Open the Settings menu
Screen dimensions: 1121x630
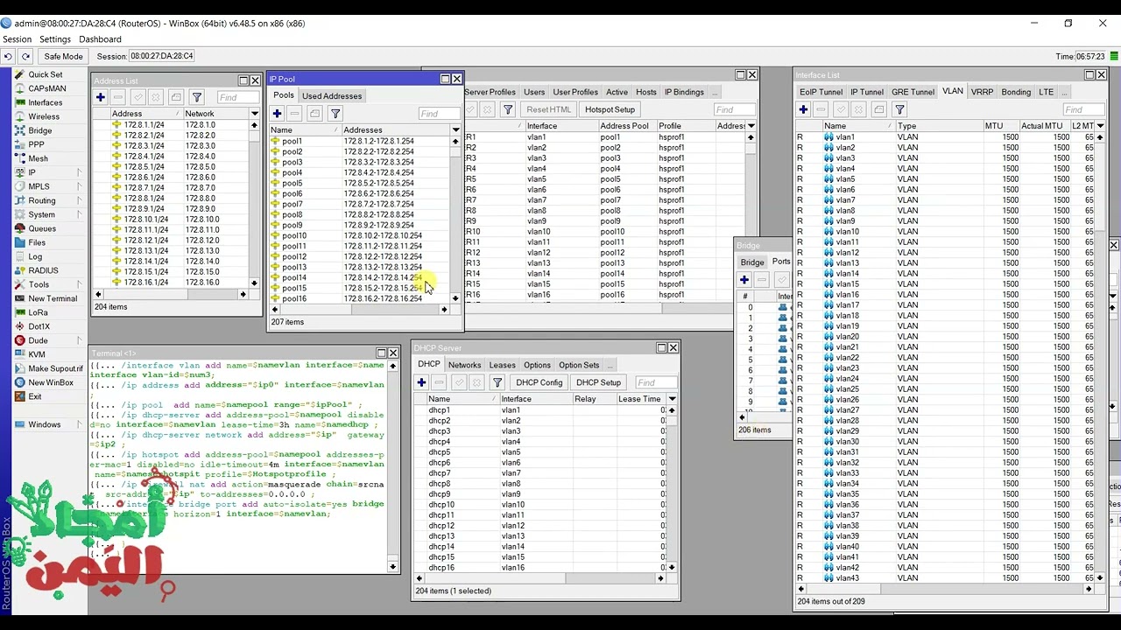(55, 39)
